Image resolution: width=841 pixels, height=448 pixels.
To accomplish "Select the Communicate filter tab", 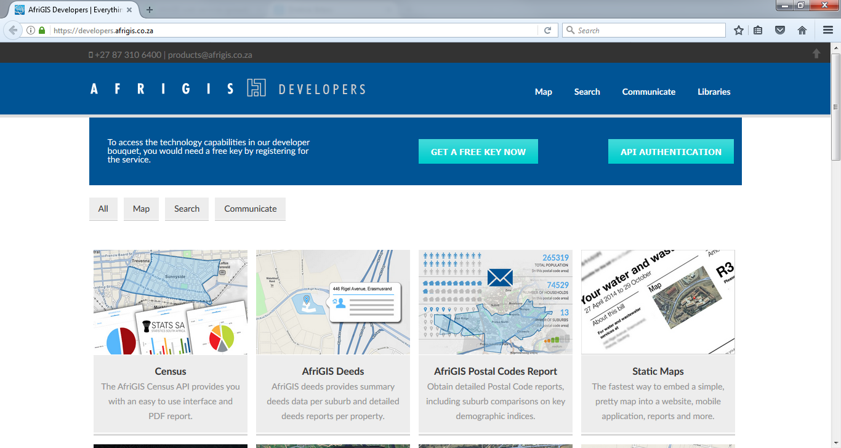I will pos(250,209).
